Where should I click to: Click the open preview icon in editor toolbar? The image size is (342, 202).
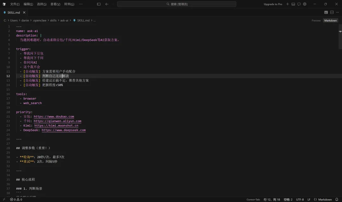(x=326, y=12)
